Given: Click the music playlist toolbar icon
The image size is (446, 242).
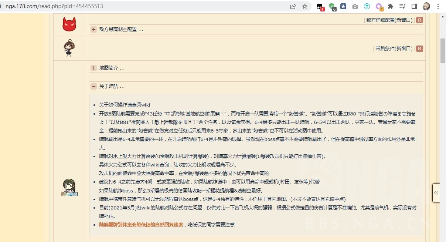Looking at the screenshot, I should click(402, 6).
